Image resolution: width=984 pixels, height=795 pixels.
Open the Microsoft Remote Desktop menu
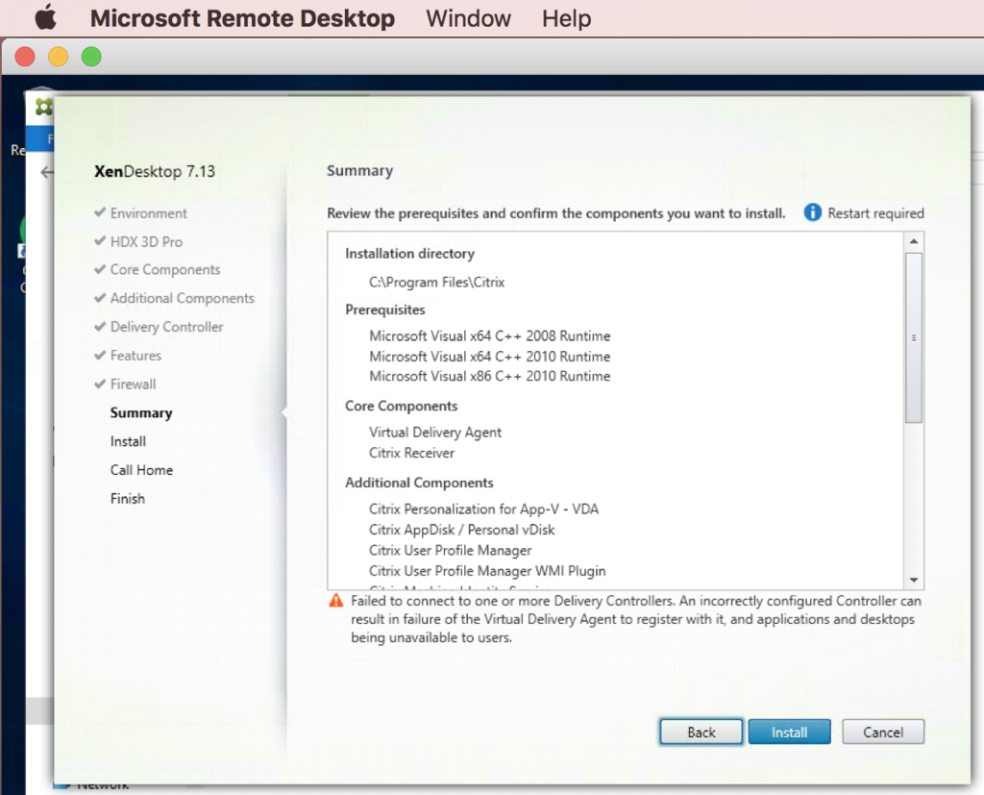pos(242,18)
